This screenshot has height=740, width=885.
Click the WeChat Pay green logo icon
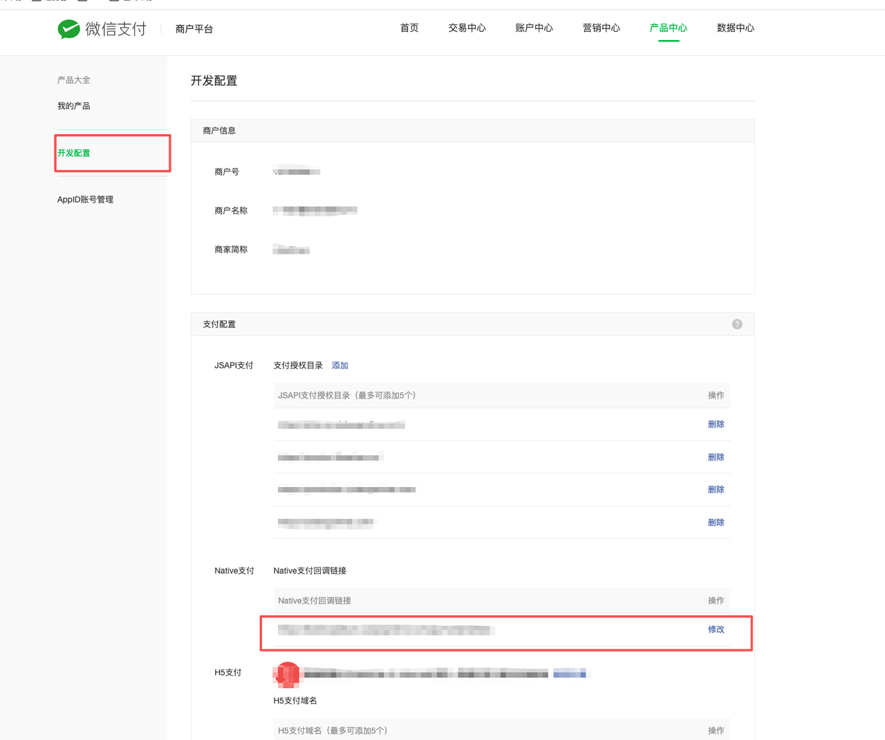point(68,29)
